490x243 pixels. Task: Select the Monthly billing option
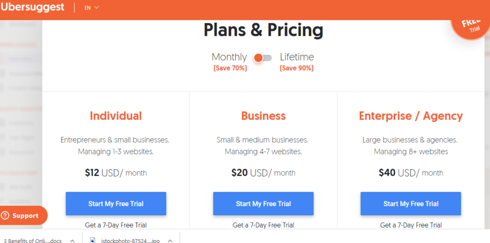pyautogui.click(x=229, y=57)
